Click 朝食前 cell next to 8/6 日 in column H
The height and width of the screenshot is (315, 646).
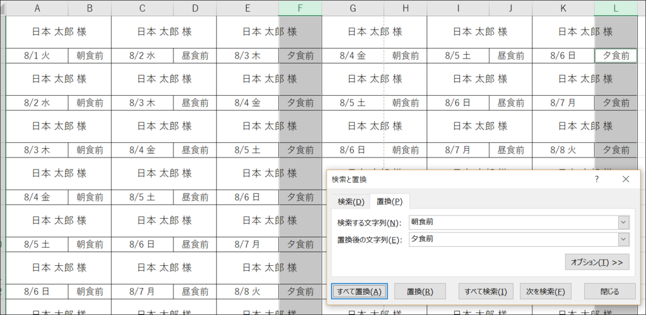point(406,150)
